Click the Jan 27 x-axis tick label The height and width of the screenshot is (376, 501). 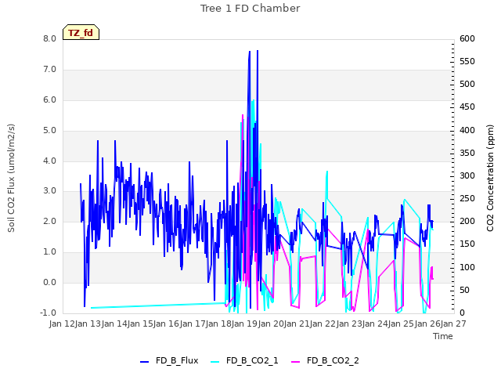[453, 324]
